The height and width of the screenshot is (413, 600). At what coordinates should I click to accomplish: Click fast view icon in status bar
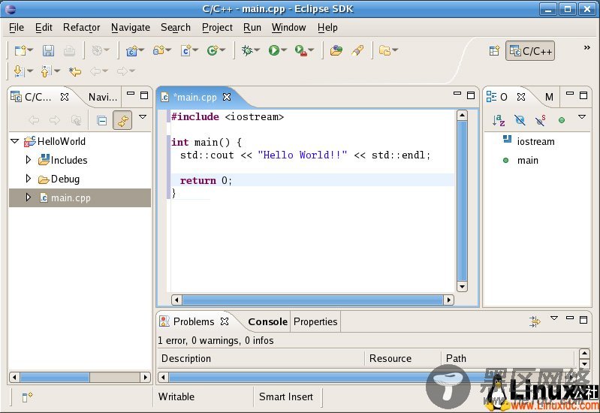pos(27,397)
